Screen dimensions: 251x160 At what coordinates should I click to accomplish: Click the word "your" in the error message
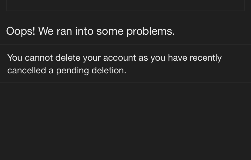92,58
